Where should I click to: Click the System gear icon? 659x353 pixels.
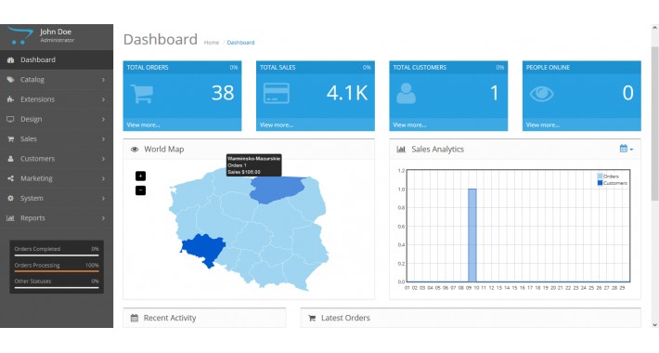[x=10, y=198]
